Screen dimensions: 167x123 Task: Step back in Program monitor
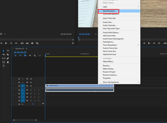pos(144,43)
